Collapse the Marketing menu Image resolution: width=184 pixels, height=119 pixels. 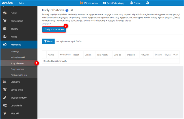tap(19, 44)
